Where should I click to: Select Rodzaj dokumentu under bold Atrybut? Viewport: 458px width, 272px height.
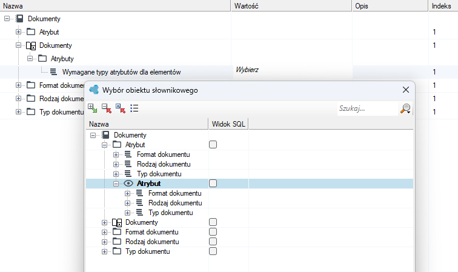point(175,203)
